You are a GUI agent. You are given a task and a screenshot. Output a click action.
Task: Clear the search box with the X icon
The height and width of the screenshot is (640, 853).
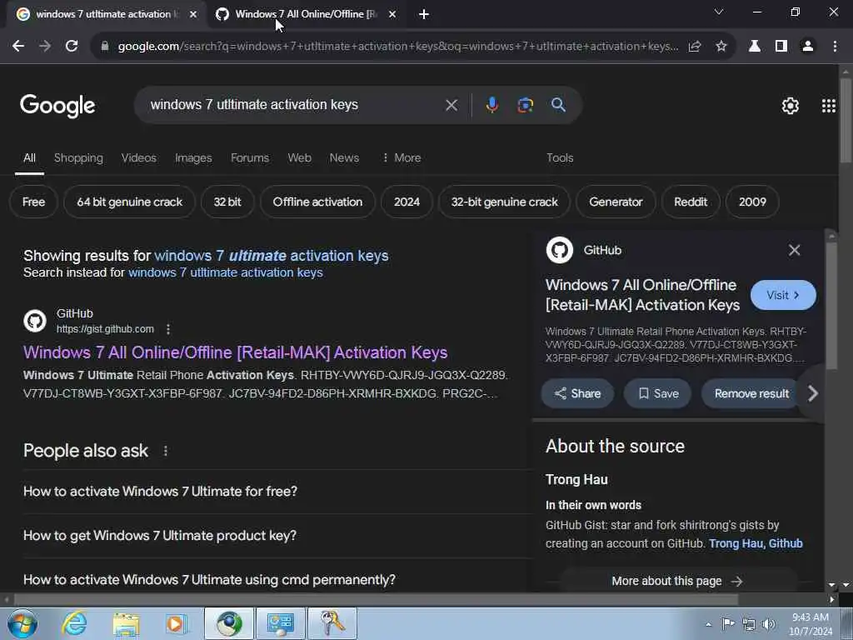click(451, 105)
